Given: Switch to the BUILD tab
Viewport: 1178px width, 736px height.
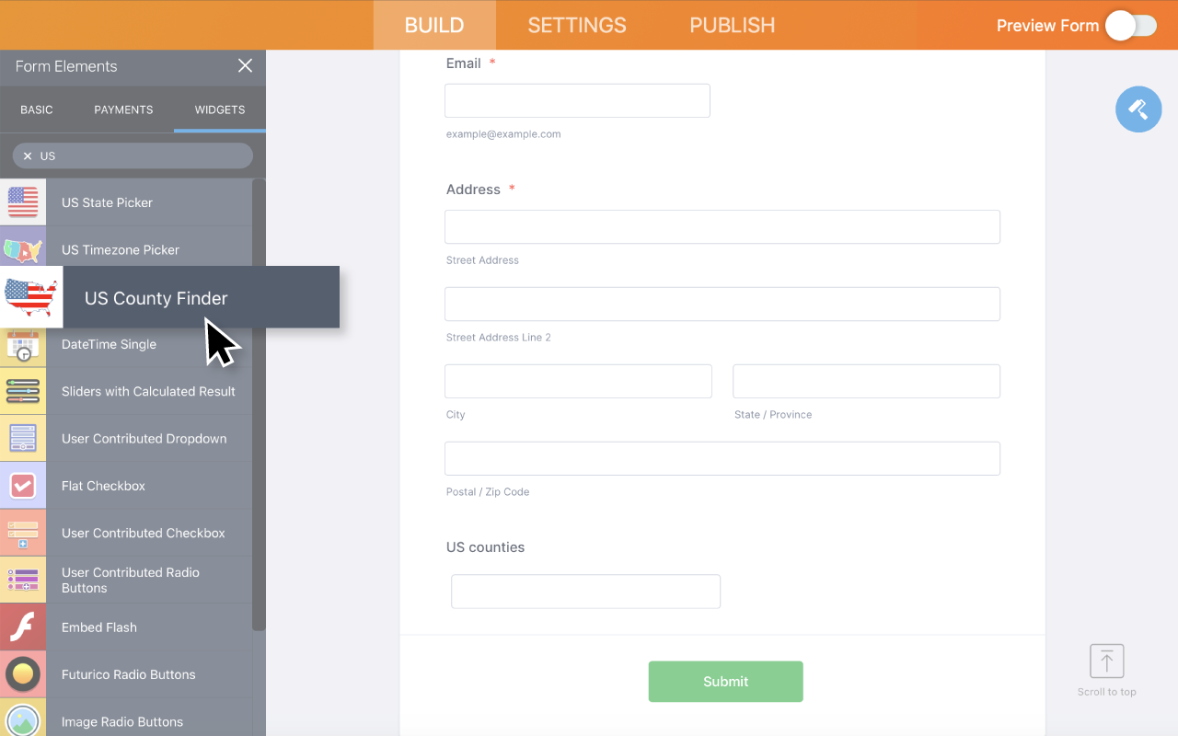Looking at the screenshot, I should (434, 26).
